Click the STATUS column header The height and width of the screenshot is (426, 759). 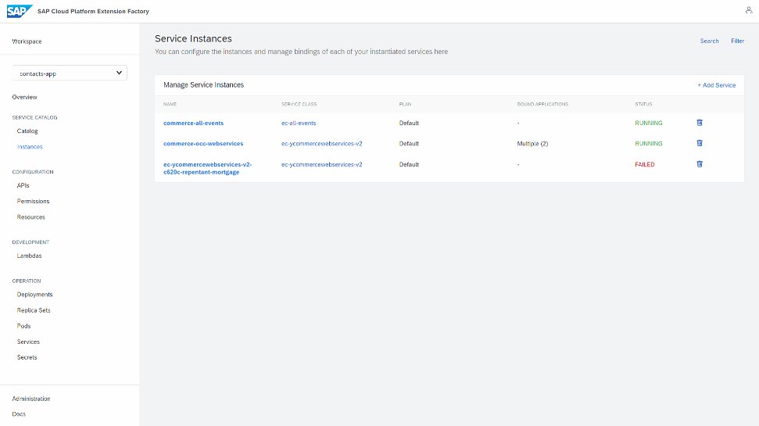click(x=643, y=104)
